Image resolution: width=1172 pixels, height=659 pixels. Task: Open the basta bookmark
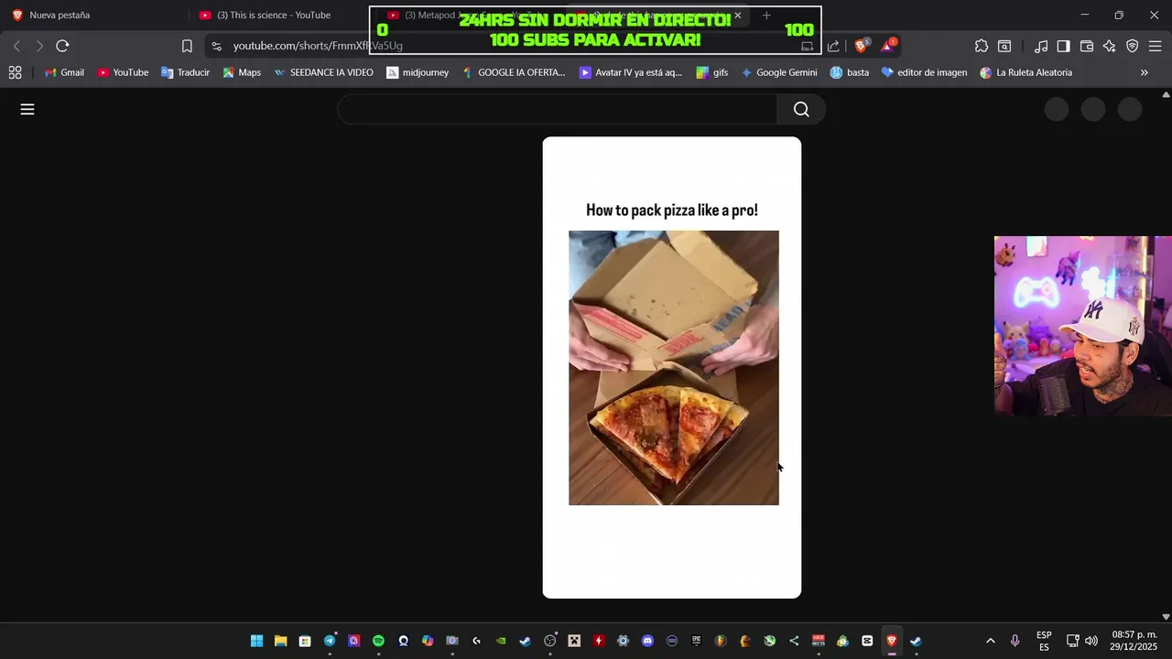coord(849,72)
